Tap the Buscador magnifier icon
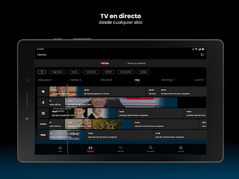 pos(151,147)
